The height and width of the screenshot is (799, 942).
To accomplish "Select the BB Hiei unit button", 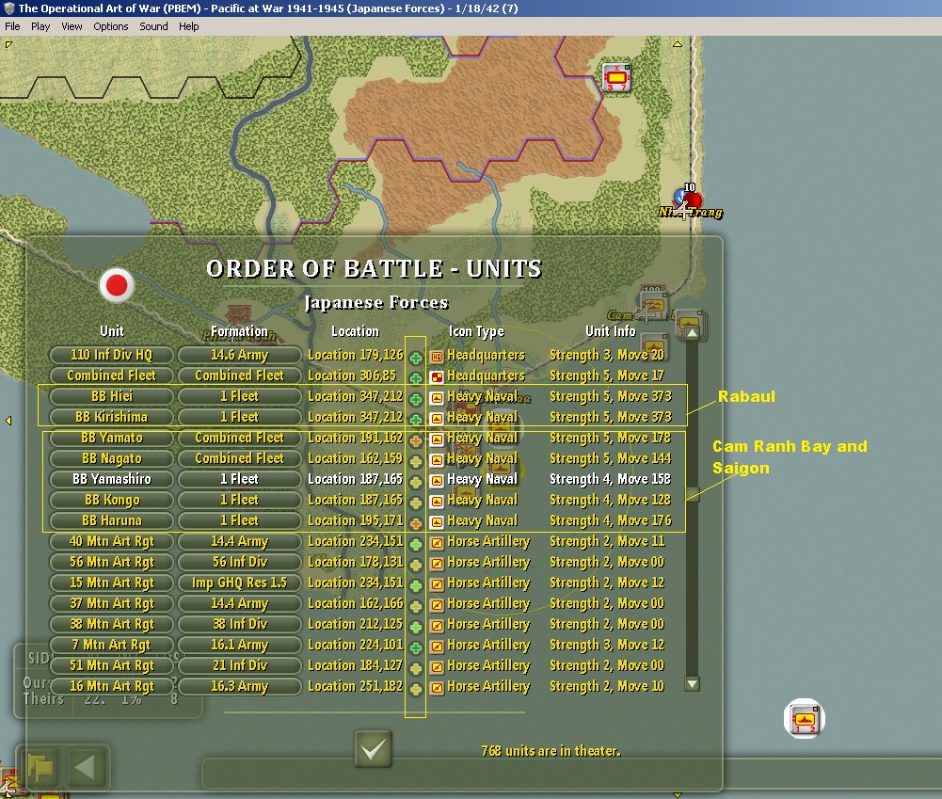I will 112,396.
